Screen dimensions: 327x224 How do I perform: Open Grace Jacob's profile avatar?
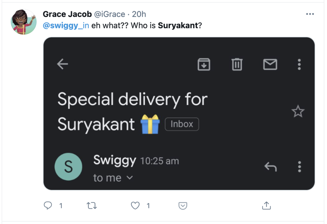point(23,22)
